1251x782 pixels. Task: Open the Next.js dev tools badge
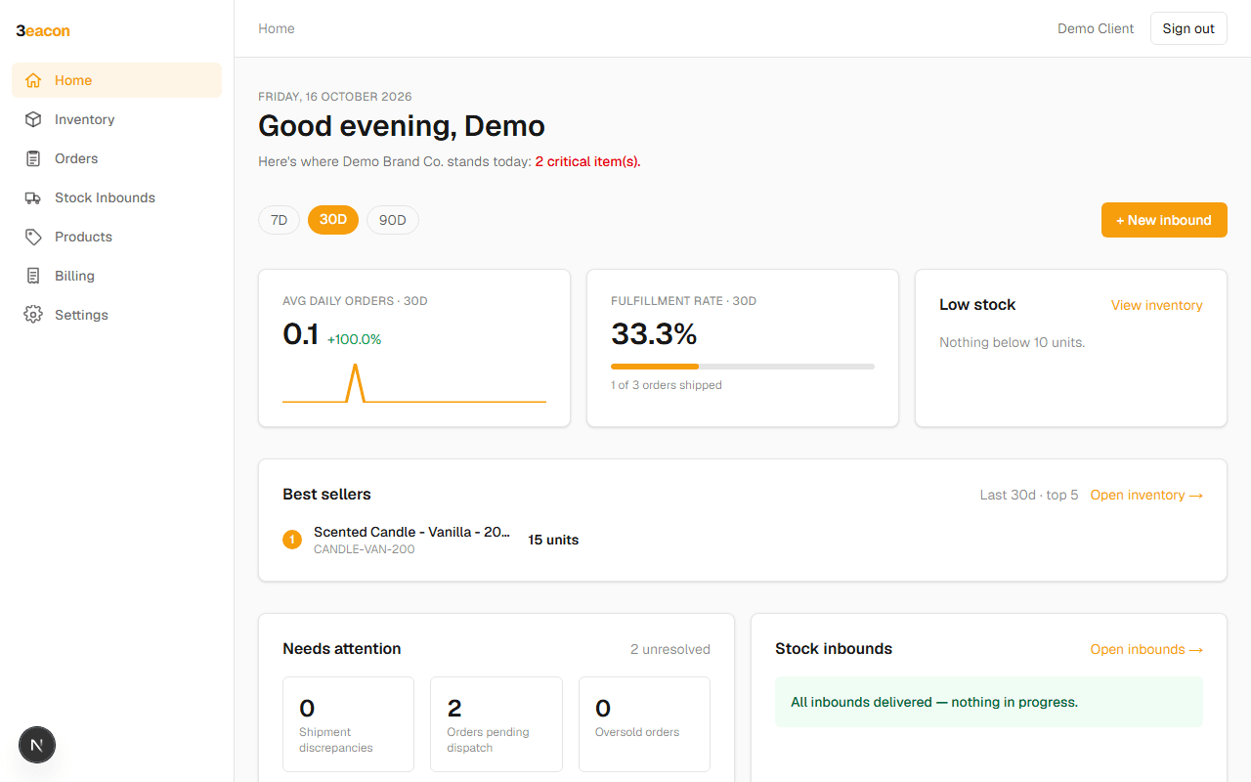pos(37,745)
